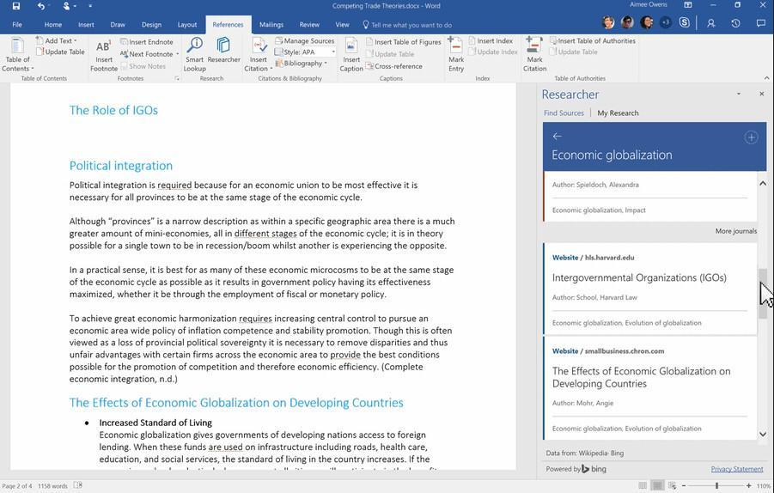Go back using Researcher panel arrow

click(558, 137)
